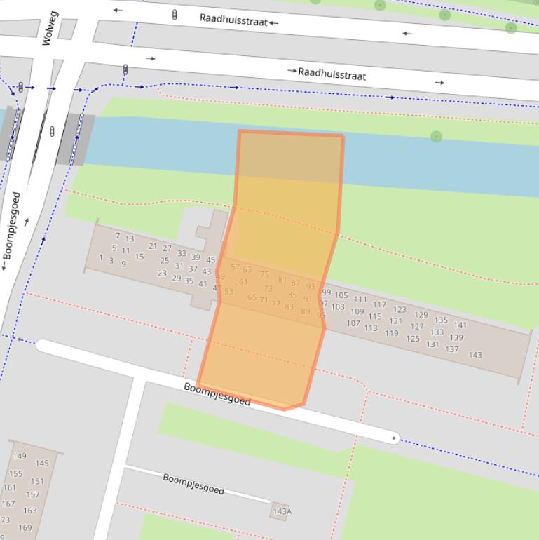Click house number 169 on the lower-left building

coord(25,528)
